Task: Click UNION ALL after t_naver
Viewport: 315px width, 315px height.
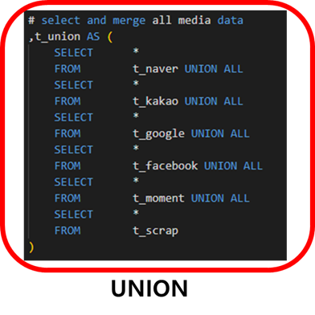Action: tap(214, 69)
